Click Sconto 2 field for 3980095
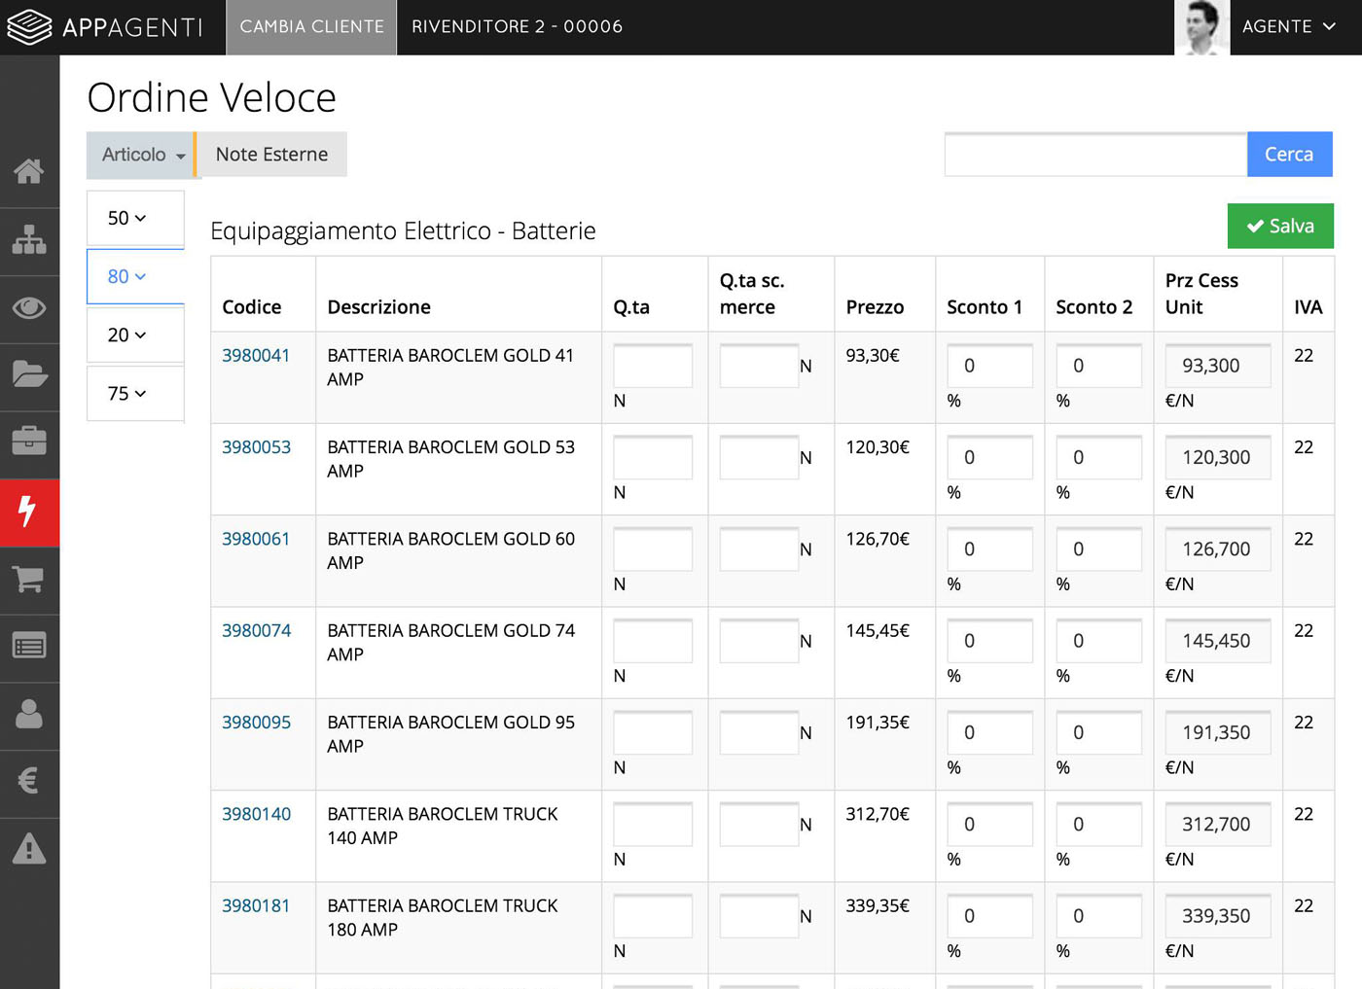Viewport: 1362px width, 989px height. pyautogui.click(x=1099, y=732)
